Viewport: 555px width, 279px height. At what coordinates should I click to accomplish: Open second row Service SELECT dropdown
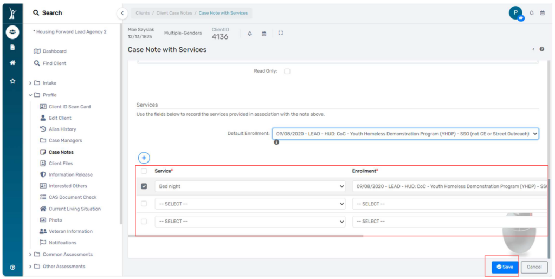coord(250,204)
